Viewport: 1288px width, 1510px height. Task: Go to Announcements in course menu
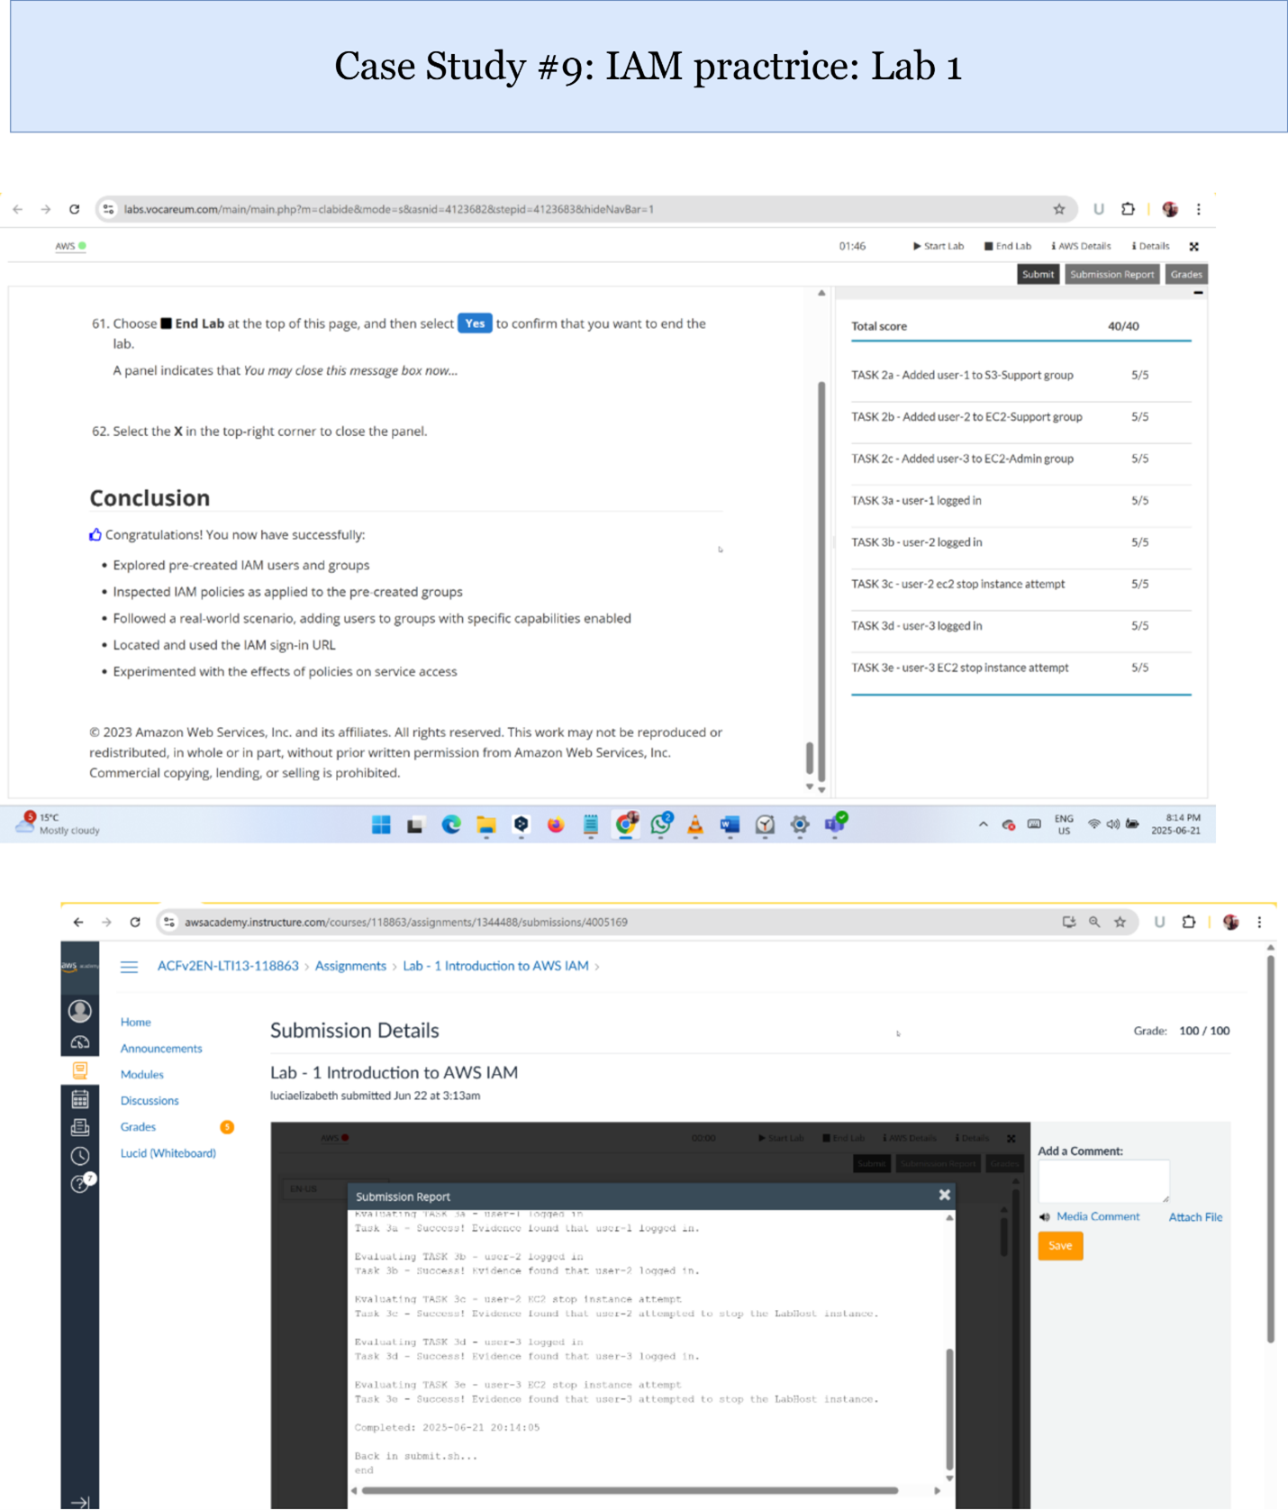[x=161, y=1048]
